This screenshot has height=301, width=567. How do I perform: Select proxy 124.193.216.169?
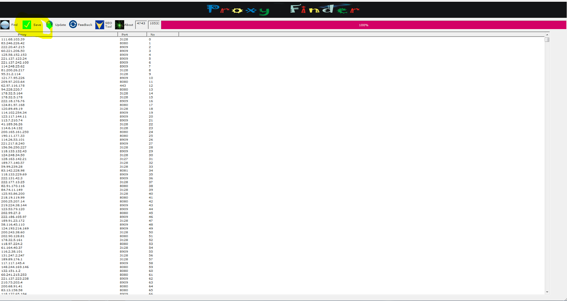click(15, 229)
